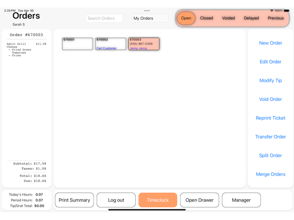The height and width of the screenshot is (220, 294).
Task: Tap the Open Drawer button
Action: click(x=200, y=200)
